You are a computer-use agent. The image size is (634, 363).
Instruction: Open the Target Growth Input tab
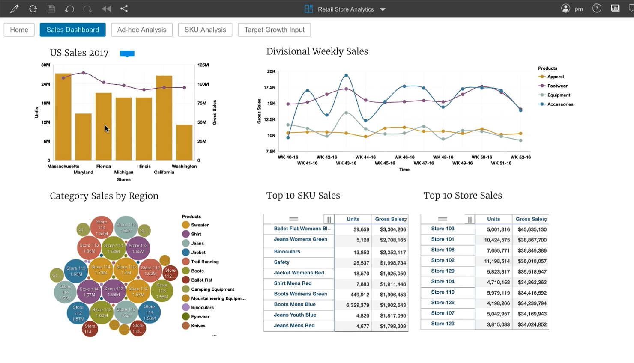coord(274,30)
